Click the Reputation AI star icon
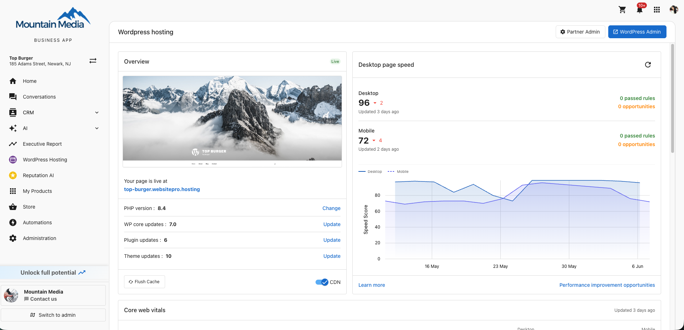Screen dimensions: 684x330 13,175
